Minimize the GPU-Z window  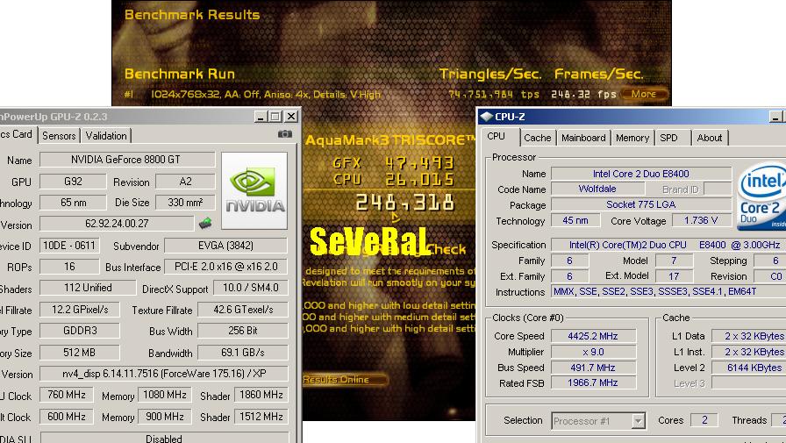[261, 117]
